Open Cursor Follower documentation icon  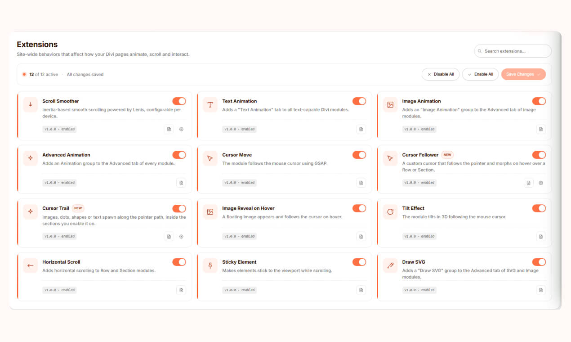pos(528,183)
